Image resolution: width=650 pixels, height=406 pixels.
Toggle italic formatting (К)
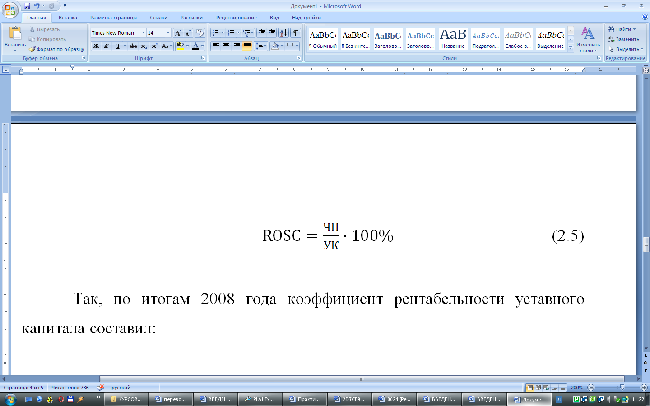[107, 46]
